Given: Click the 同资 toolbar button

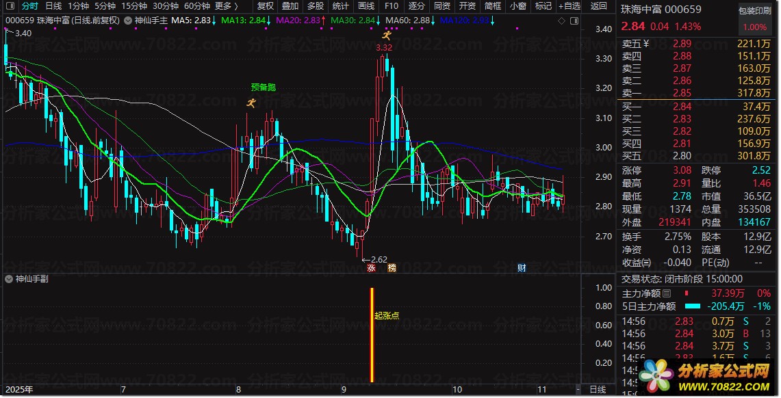Looking at the screenshot, I should coord(441,6).
